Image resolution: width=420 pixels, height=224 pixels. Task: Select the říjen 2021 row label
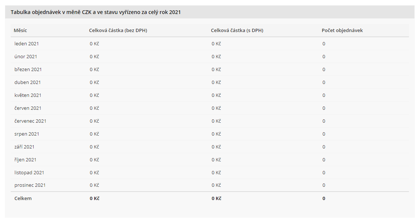click(x=25, y=160)
